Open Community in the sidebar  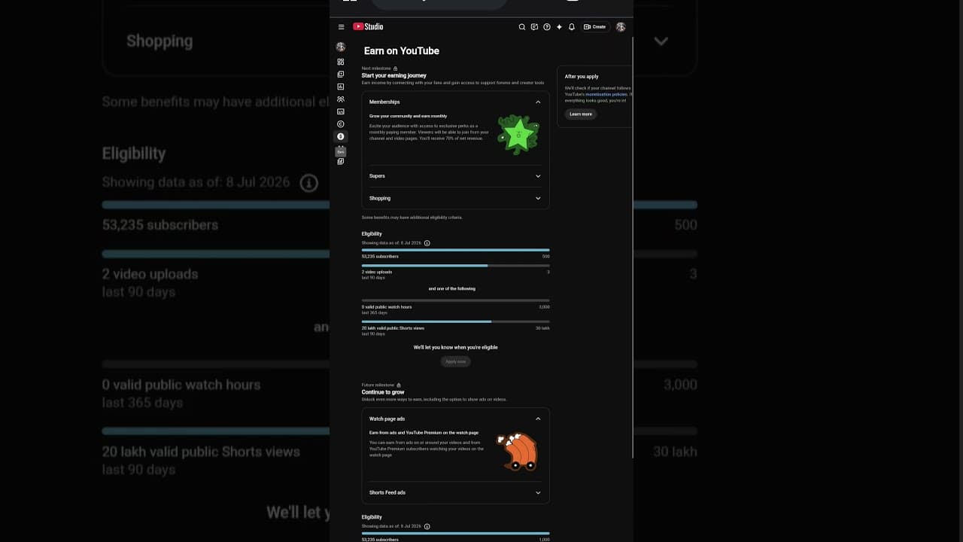(341, 99)
